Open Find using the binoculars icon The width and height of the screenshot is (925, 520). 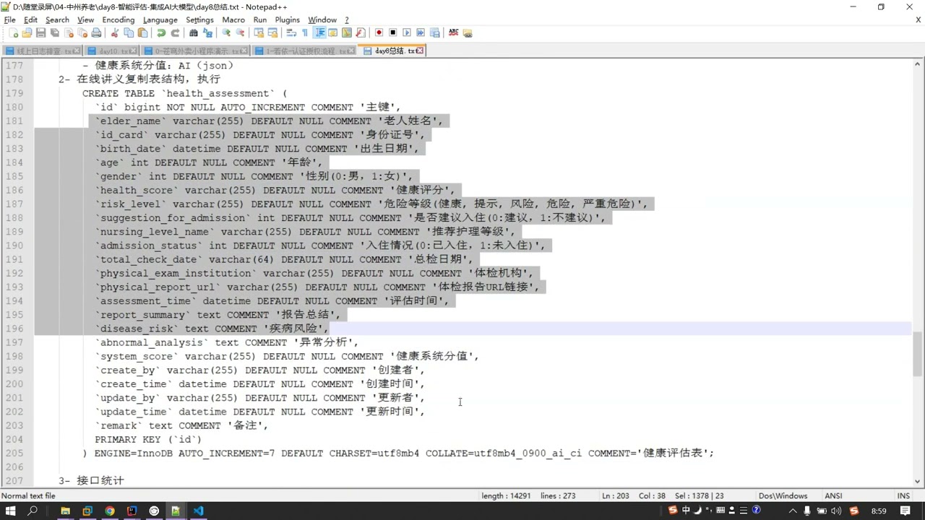click(x=194, y=33)
